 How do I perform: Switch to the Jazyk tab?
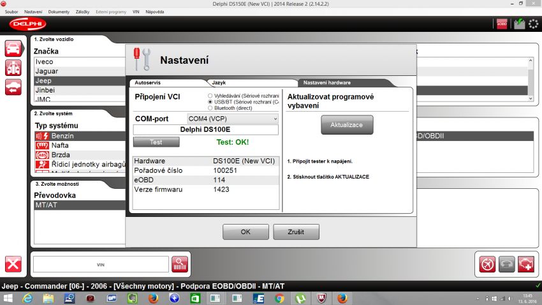pyautogui.click(x=253, y=83)
